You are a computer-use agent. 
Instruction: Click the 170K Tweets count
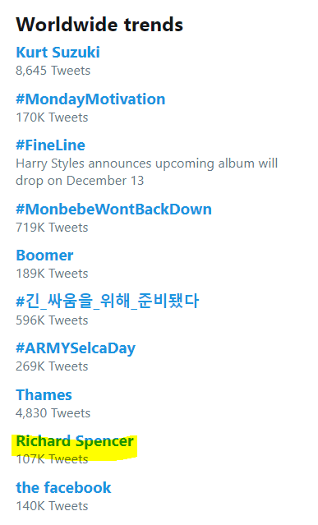pos(52,117)
